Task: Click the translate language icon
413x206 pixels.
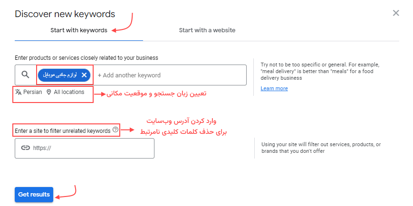Action: [x=19, y=92]
